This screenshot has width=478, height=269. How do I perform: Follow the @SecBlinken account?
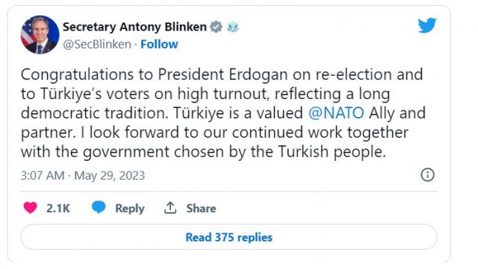(x=159, y=45)
